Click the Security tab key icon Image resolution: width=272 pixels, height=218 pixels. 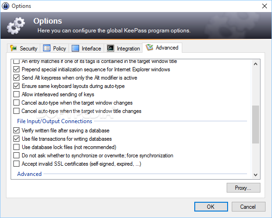click(x=13, y=48)
